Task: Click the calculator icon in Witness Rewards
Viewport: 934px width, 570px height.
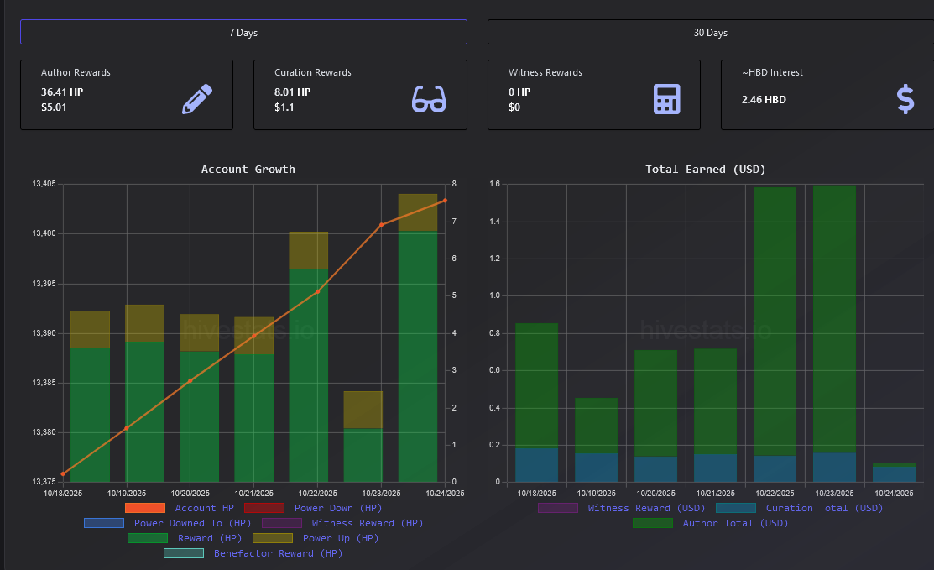Action: point(666,99)
